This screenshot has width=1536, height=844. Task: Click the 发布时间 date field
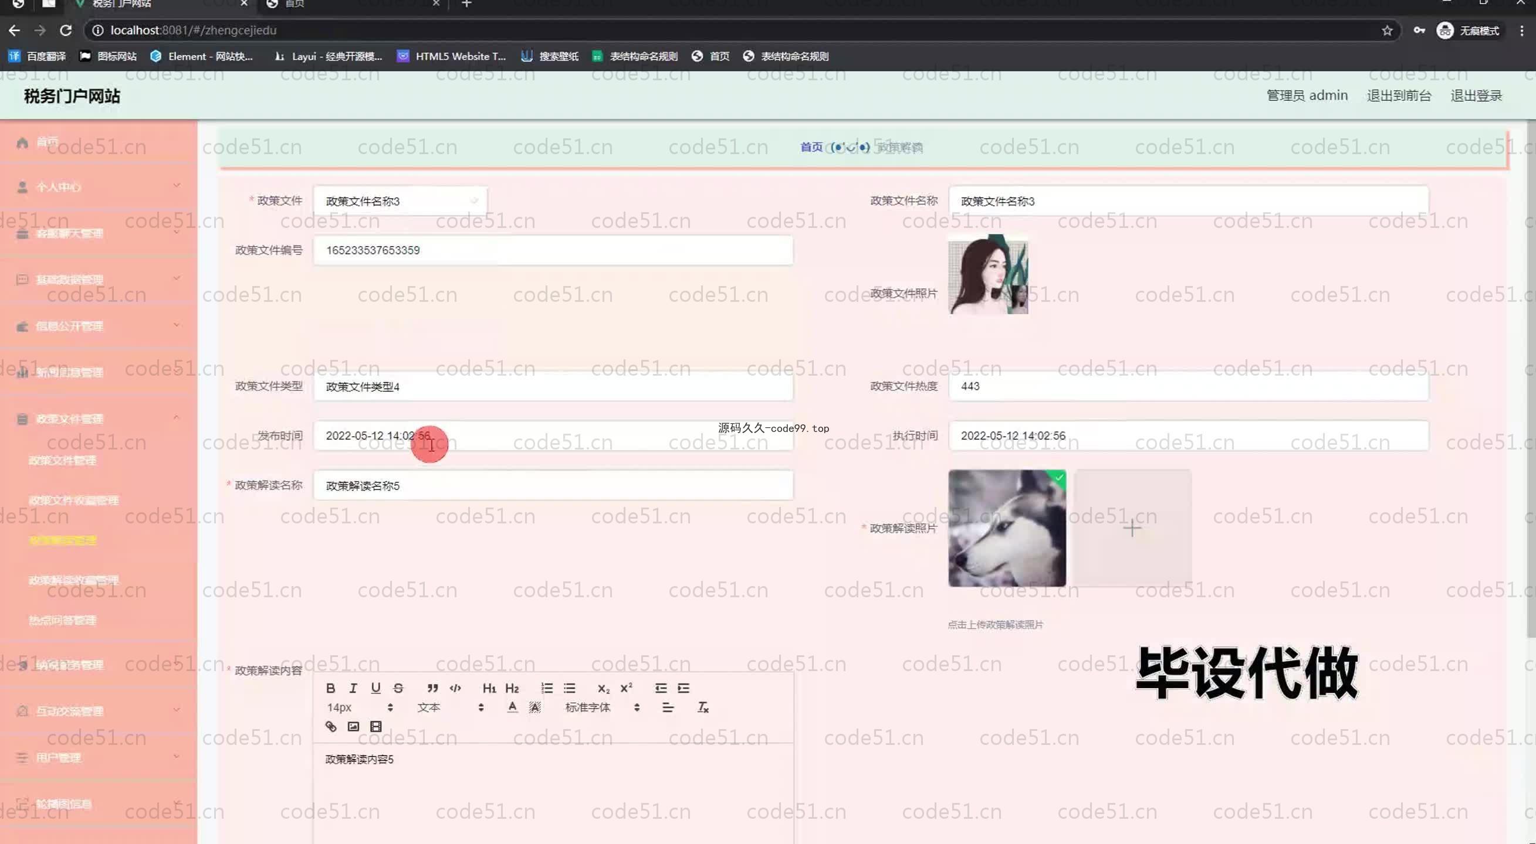(553, 435)
